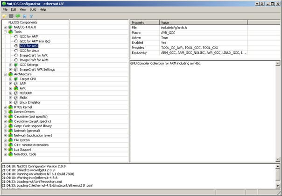Click the M68K gray icon

pyautogui.click(x=16, y=98)
